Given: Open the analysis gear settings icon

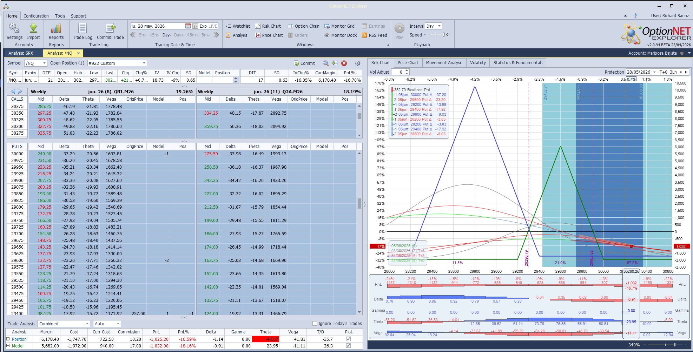Looking at the screenshot, I should pos(358,63).
